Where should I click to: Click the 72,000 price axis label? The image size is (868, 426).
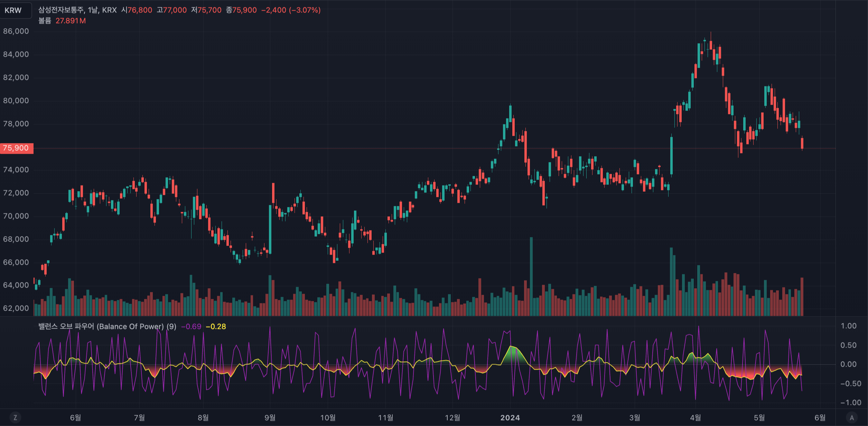16,193
